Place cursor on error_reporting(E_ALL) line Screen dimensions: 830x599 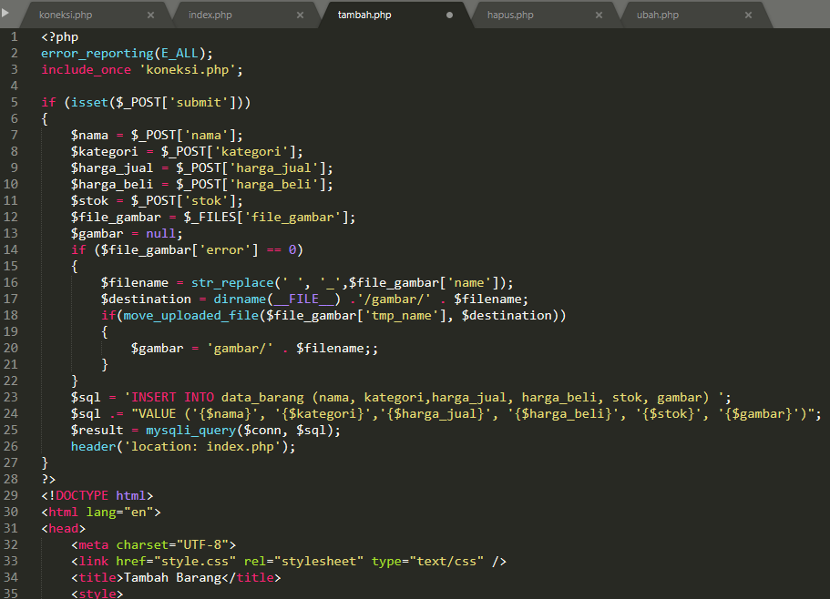point(127,54)
